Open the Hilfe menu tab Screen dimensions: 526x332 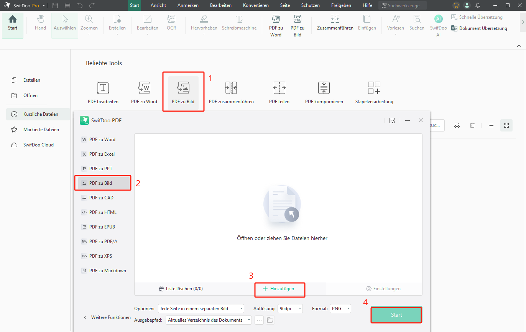[367, 5]
